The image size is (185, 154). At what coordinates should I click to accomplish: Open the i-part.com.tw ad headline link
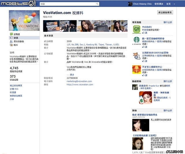145,115
